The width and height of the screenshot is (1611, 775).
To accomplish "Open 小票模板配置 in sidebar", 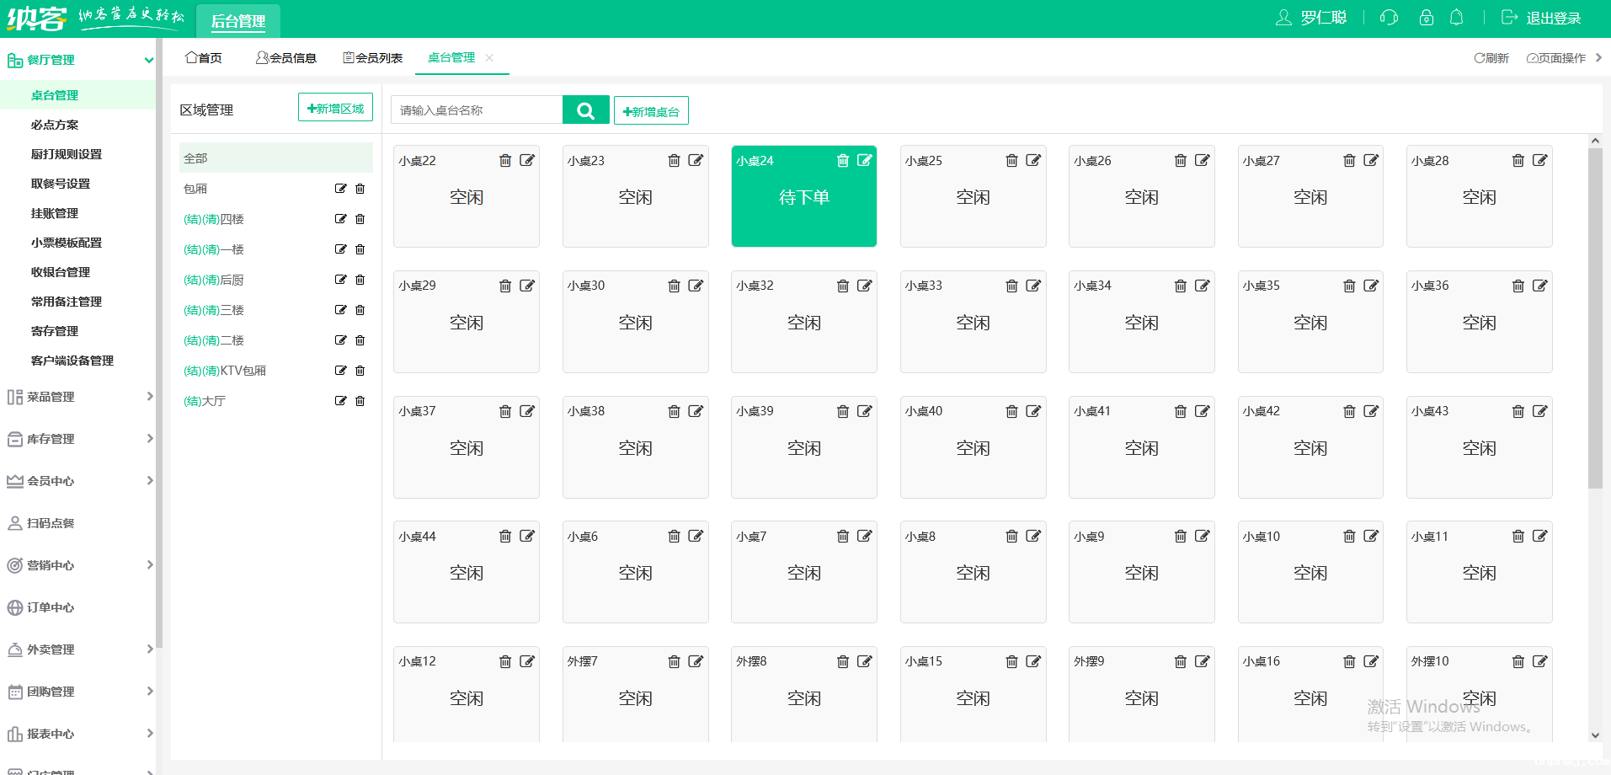I will tap(67, 243).
